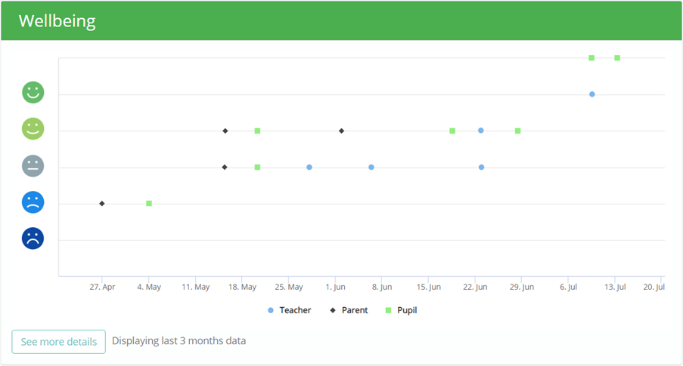Toggle the Parent series in the legend

click(349, 310)
